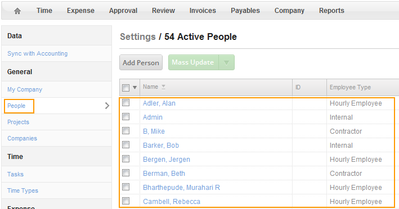This screenshot has width=399, height=209.
Task: Open Time Types settings link
Action: (23, 190)
